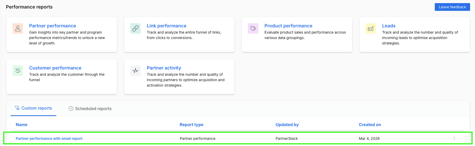
Task: Open the Customer performance report link
Action: point(55,68)
